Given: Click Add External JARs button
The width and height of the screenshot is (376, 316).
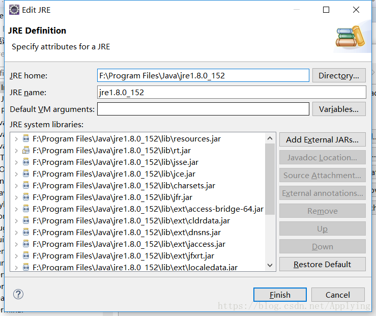Looking at the screenshot, I should (322, 139).
